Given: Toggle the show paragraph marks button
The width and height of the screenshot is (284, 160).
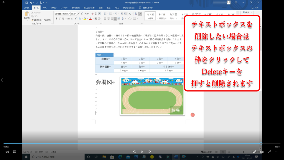Looking at the screenshot, I should tap(140, 14).
